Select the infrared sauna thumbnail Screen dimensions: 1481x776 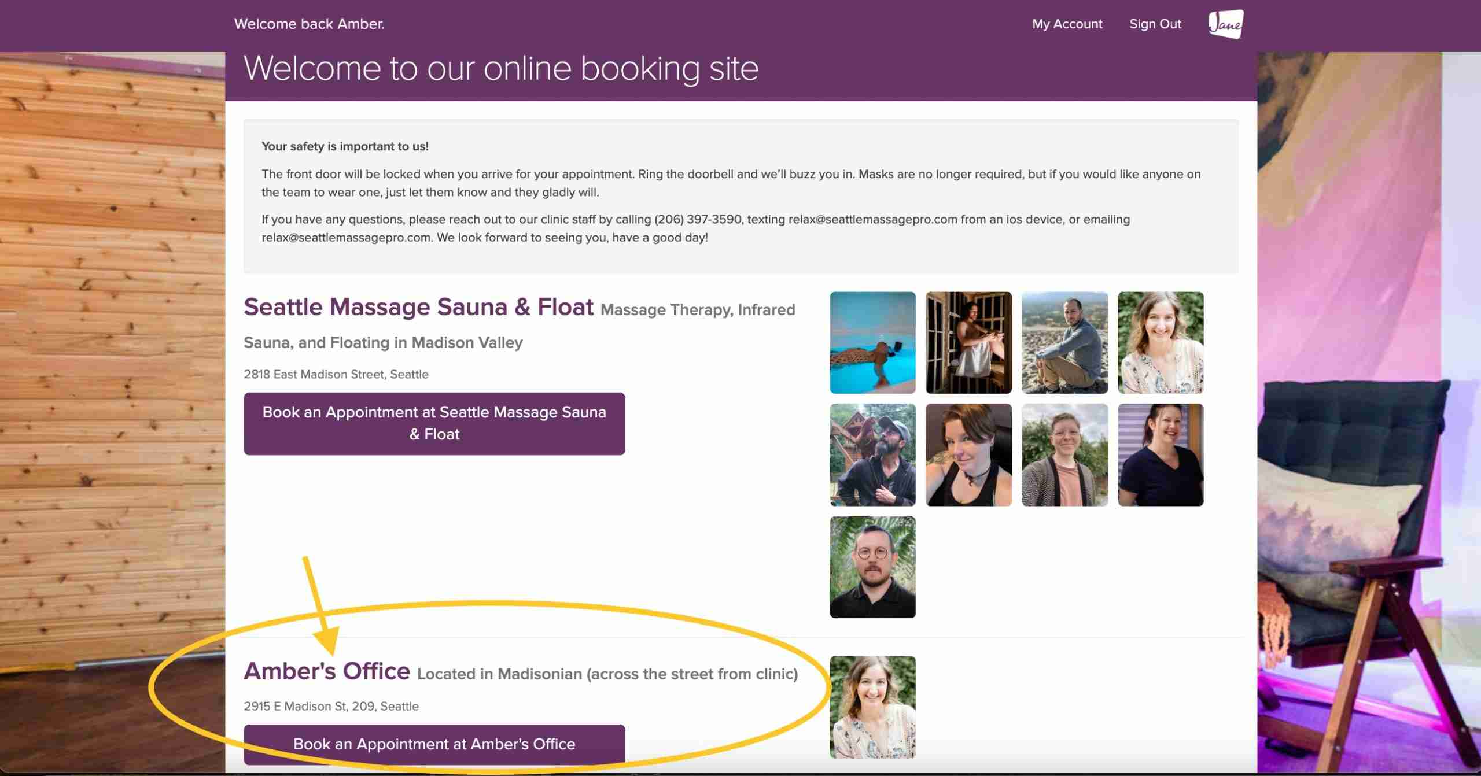click(x=969, y=343)
